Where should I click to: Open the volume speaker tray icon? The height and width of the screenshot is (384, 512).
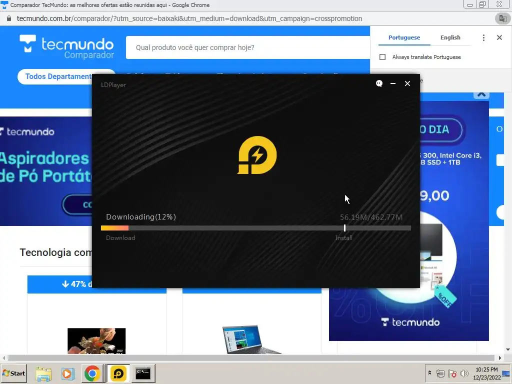(464, 373)
